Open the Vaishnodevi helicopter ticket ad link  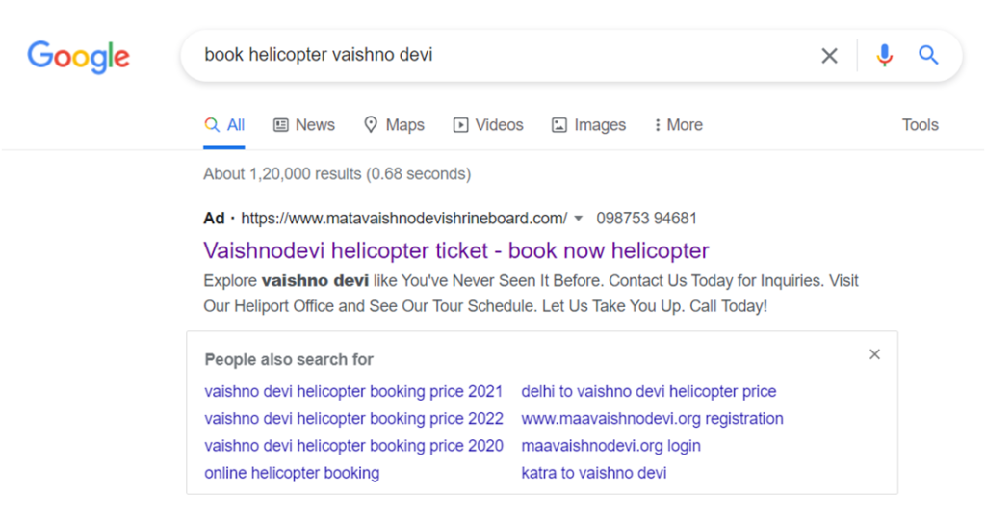point(455,251)
